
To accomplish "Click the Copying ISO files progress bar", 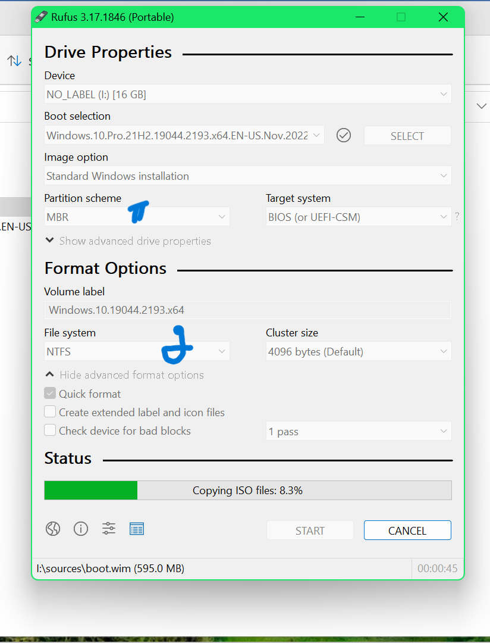I will click(248, 491).
